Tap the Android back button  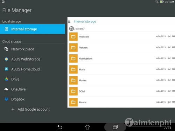60,127
